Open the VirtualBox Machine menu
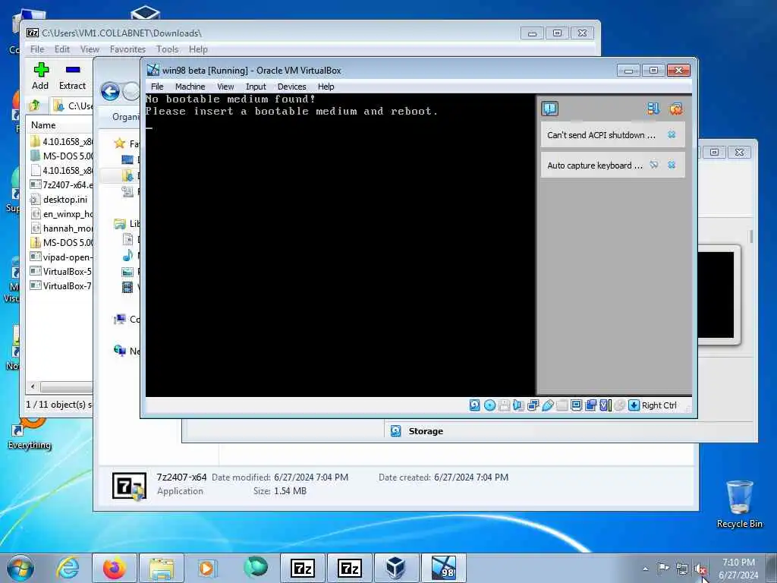 tap(190, 87)
